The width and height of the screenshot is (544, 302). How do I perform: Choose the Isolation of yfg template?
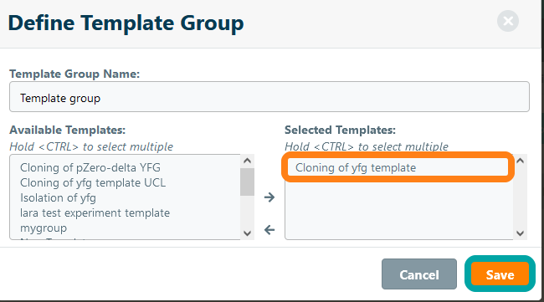[58, 198]
